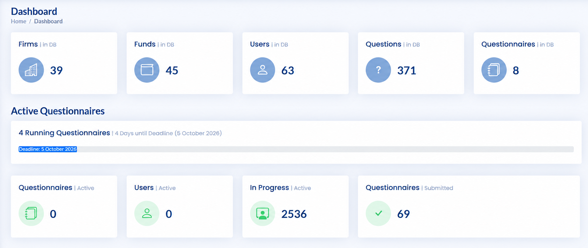The width and height of the screenshot is (588, 248).
Task: Click the green Submitted checkmark icon
Action: click(378, 213)
